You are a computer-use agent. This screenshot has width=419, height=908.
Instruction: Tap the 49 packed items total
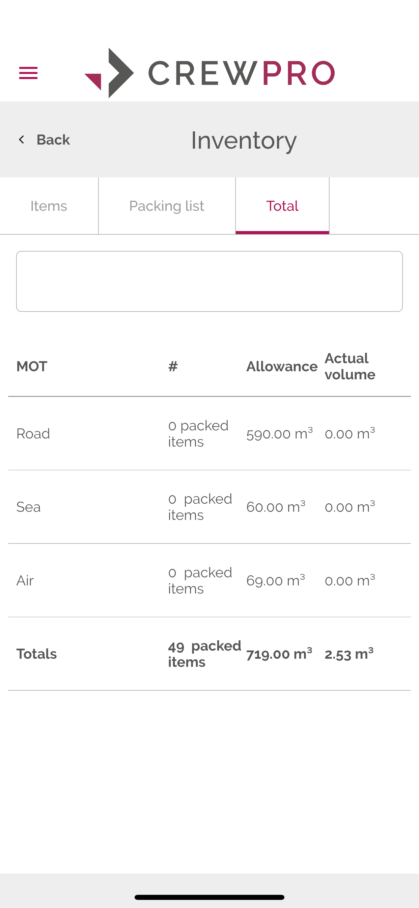coord(204,654)
